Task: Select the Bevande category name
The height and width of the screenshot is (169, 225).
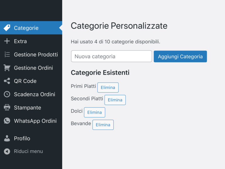Action: pos(81,123)
